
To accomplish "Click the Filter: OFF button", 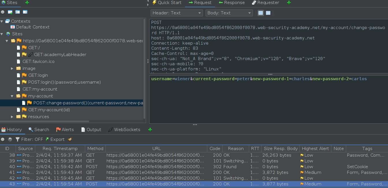I will [29, 139].
